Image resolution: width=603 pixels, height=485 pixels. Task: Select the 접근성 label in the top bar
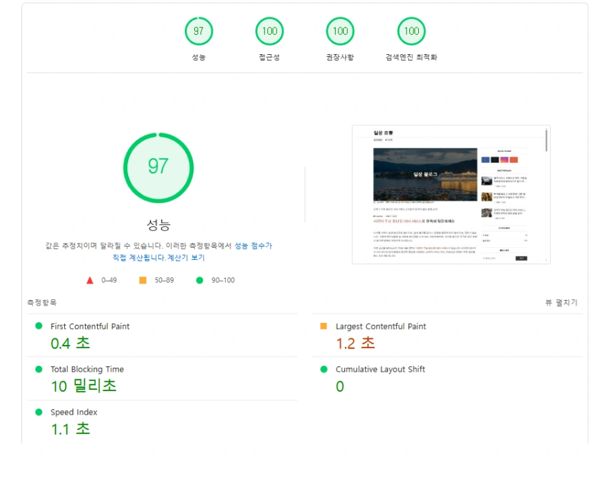pyautogui.click(x=269, y=57)
